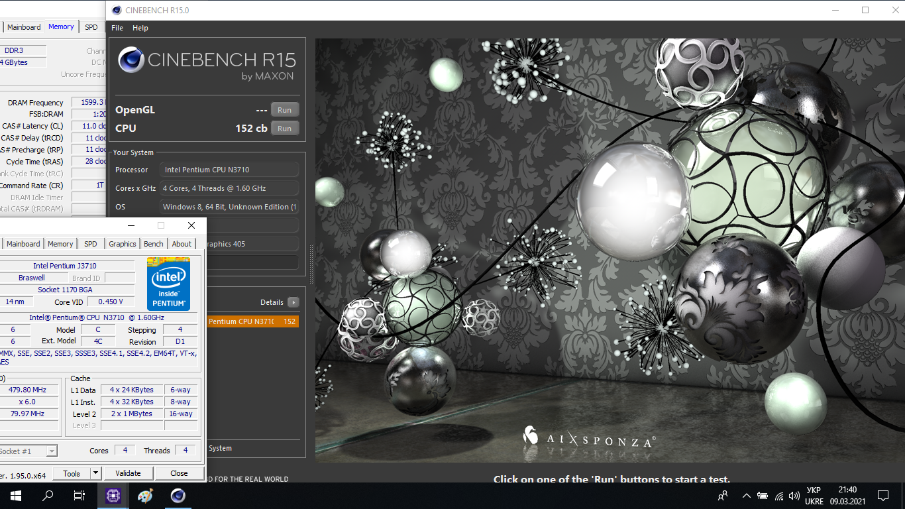The image size is (905, 509).
Task: Click the AIXSPONZA logo in render
Action: [589, 437]
